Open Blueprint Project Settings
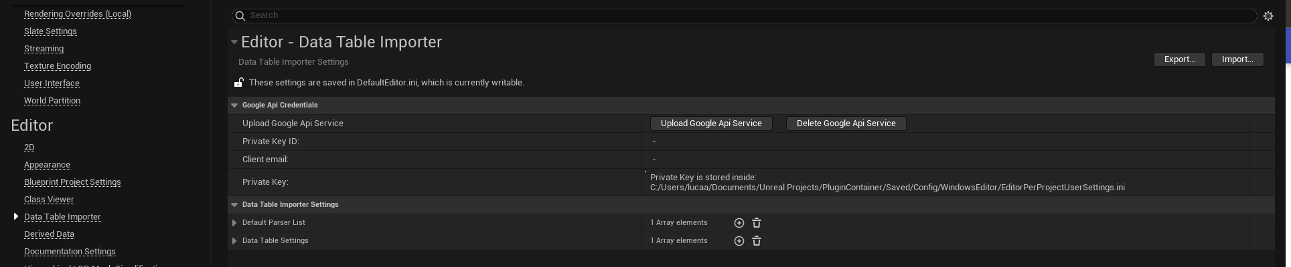The image size is (1291, 267). pyautogui.click(x=72, y=182)
